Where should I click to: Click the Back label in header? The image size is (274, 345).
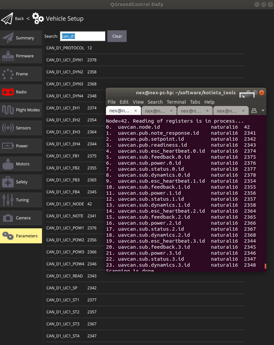pos(19,19)
